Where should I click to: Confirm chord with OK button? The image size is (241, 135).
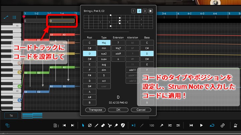tap(118, 110)
